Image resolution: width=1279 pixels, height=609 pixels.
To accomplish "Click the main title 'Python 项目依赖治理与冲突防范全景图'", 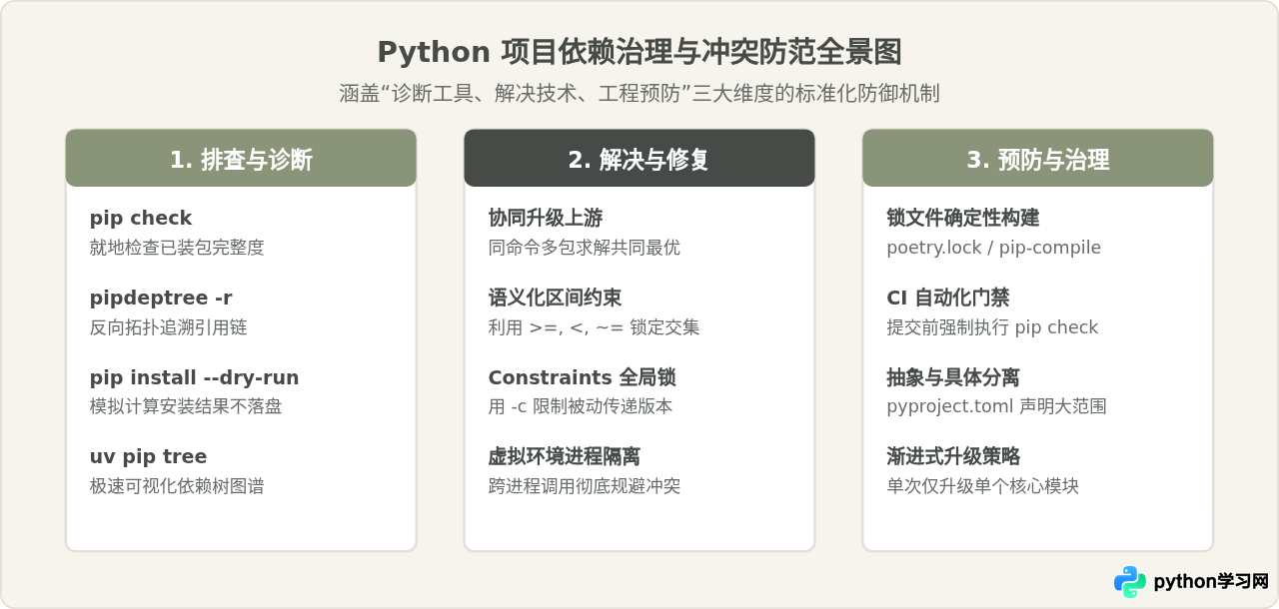I will coord(639,52).
